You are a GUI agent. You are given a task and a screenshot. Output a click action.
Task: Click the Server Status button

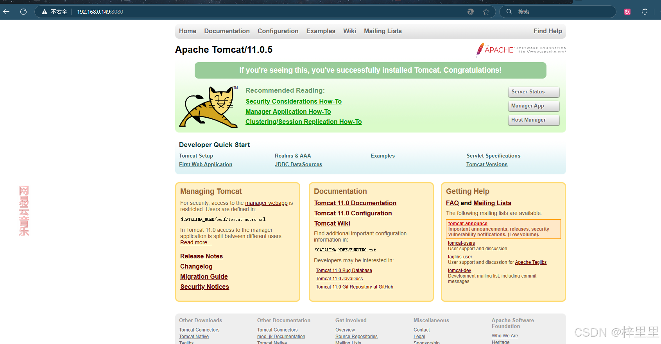(x=534, y=92)
